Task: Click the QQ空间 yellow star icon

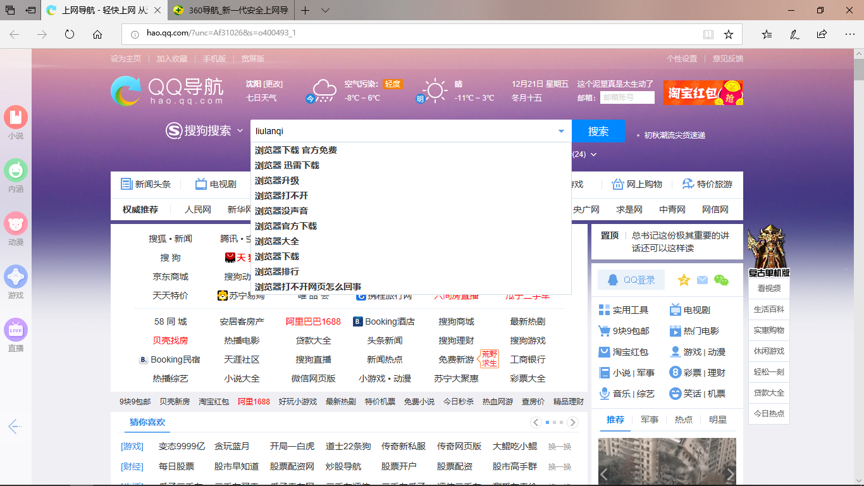Action: (684, 280)
